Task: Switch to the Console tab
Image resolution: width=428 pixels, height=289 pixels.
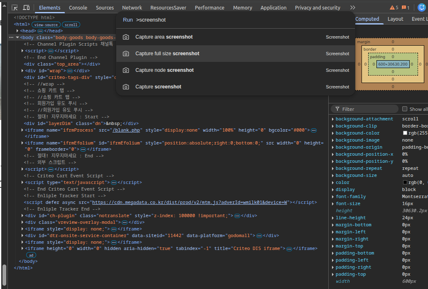Action: pos(78,7)
